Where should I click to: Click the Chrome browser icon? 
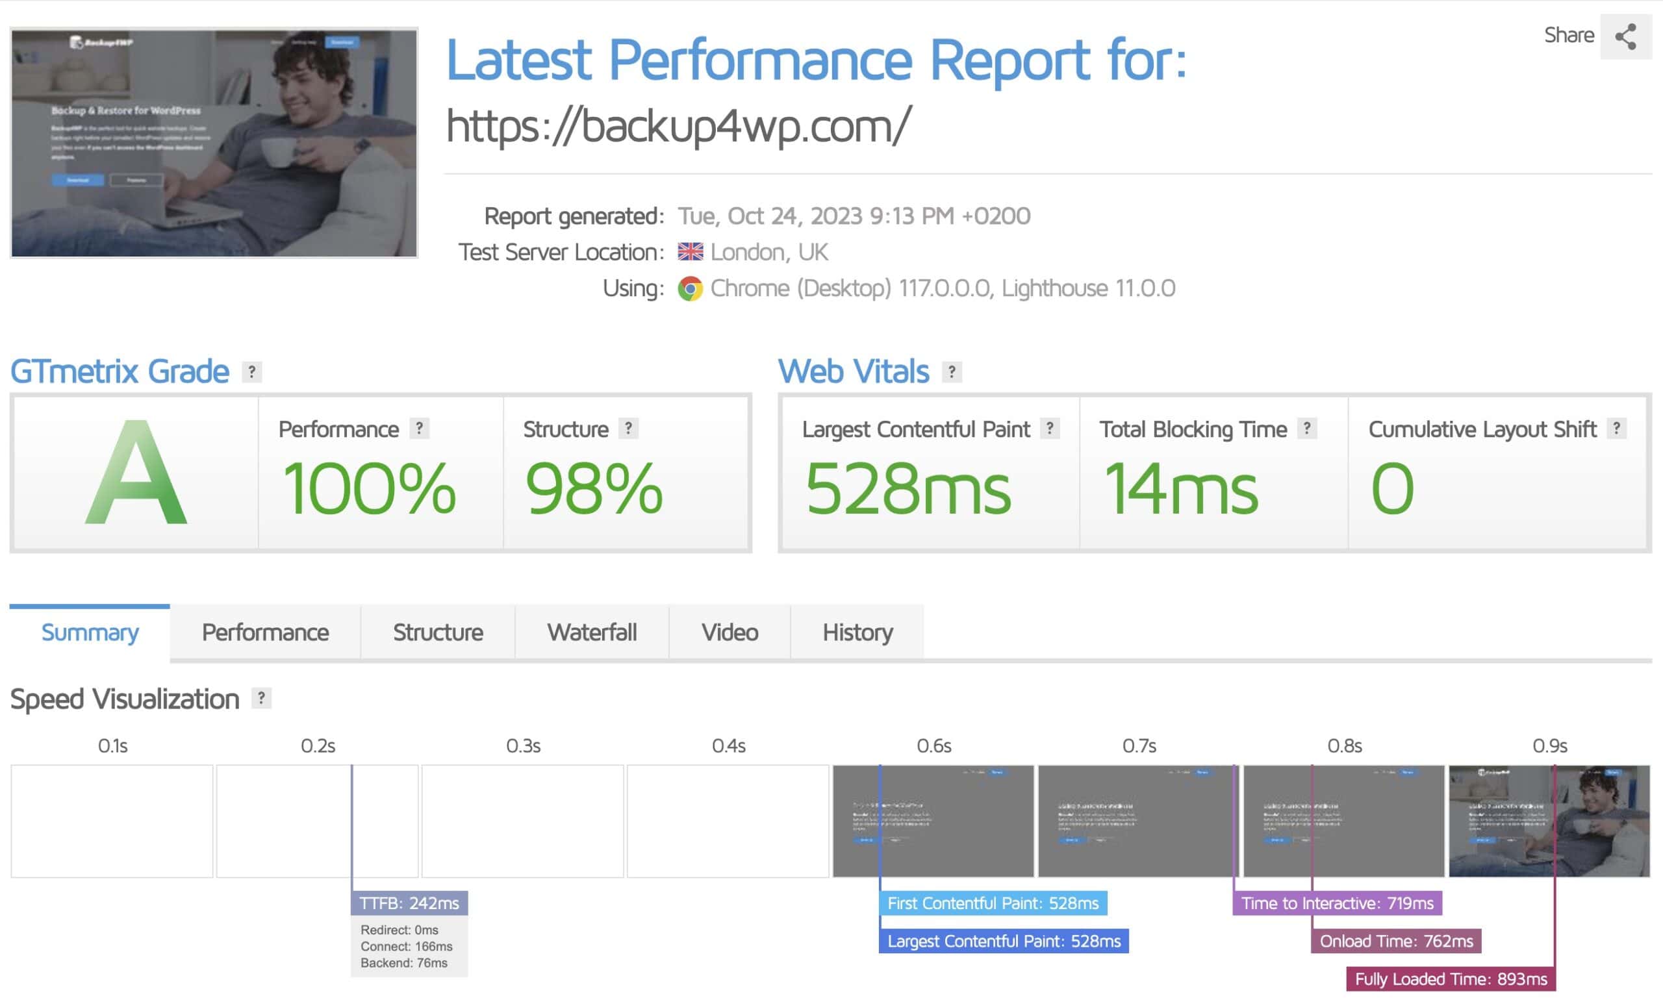[x=690, y=289]
